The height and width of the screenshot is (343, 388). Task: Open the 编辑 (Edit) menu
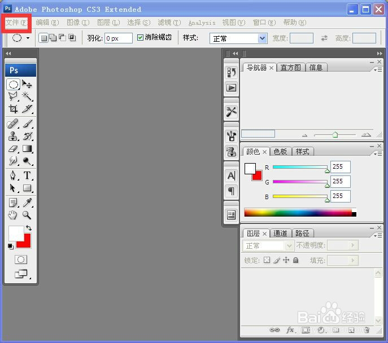pyautogui.click(x=47, y=23)
